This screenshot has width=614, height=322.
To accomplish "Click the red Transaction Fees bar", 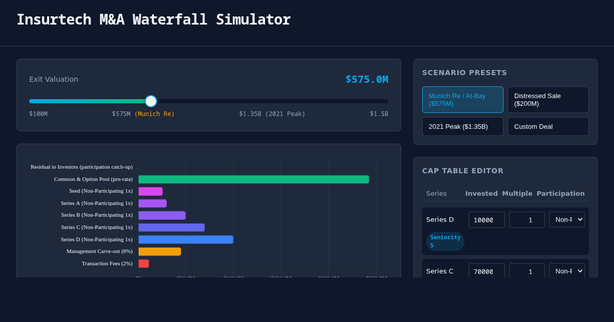I will pyautogui.click(x=144, y=263).
